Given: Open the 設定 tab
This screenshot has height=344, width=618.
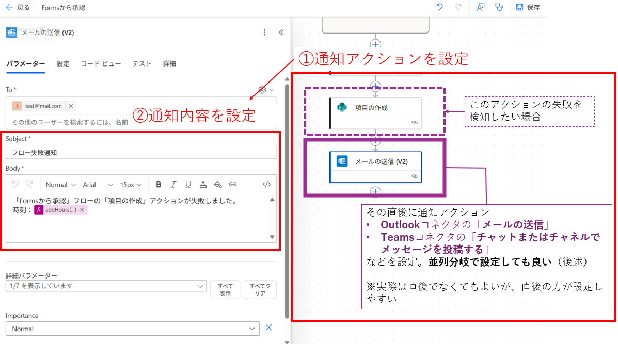Looking at the screenshot, I should point(62,63).
